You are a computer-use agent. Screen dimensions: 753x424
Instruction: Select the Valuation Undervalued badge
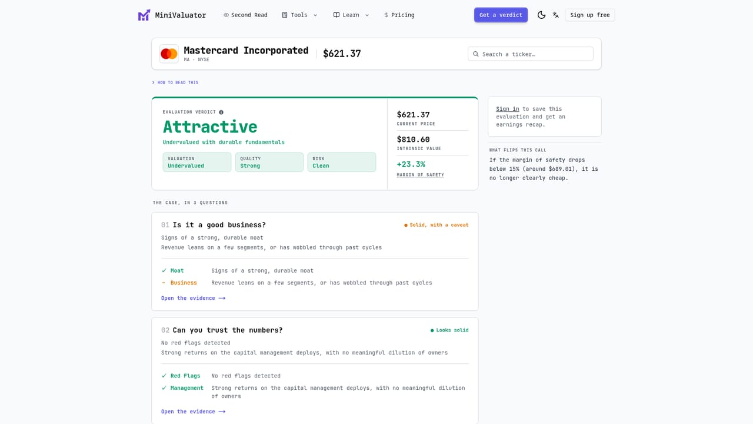(197, 162)
